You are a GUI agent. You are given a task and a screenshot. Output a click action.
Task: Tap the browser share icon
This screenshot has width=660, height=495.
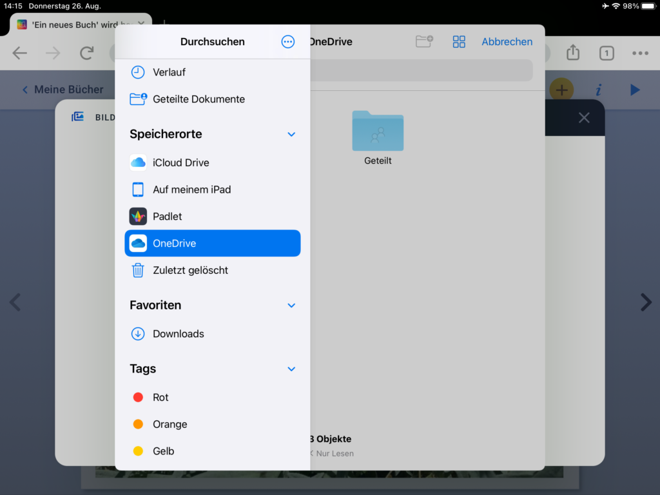point(573,53)
